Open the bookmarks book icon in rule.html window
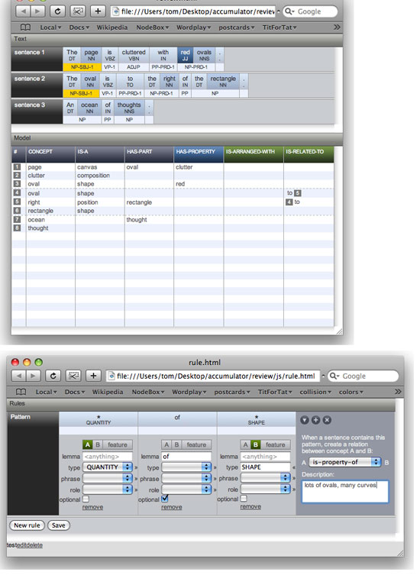The image size is (420, 588). (x=21, y=392)
